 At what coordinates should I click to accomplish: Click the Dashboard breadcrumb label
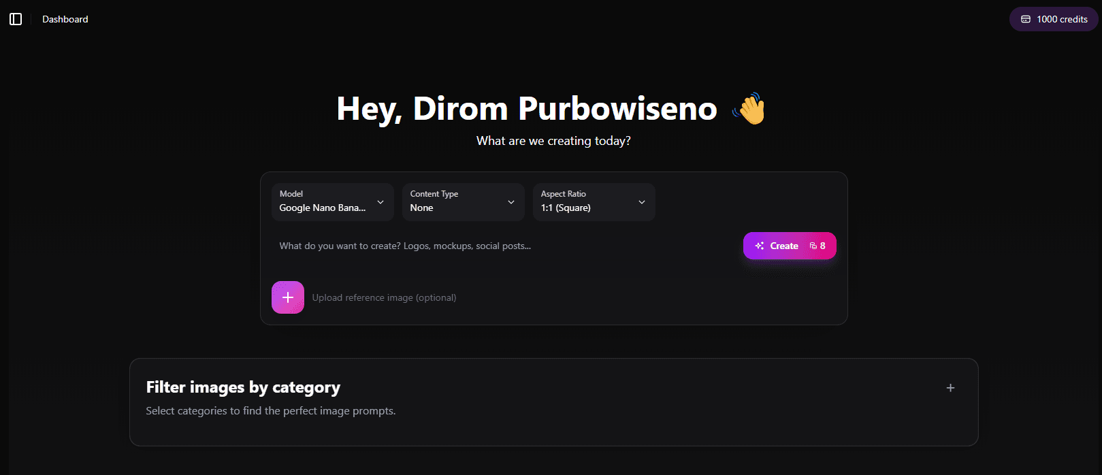65,19
